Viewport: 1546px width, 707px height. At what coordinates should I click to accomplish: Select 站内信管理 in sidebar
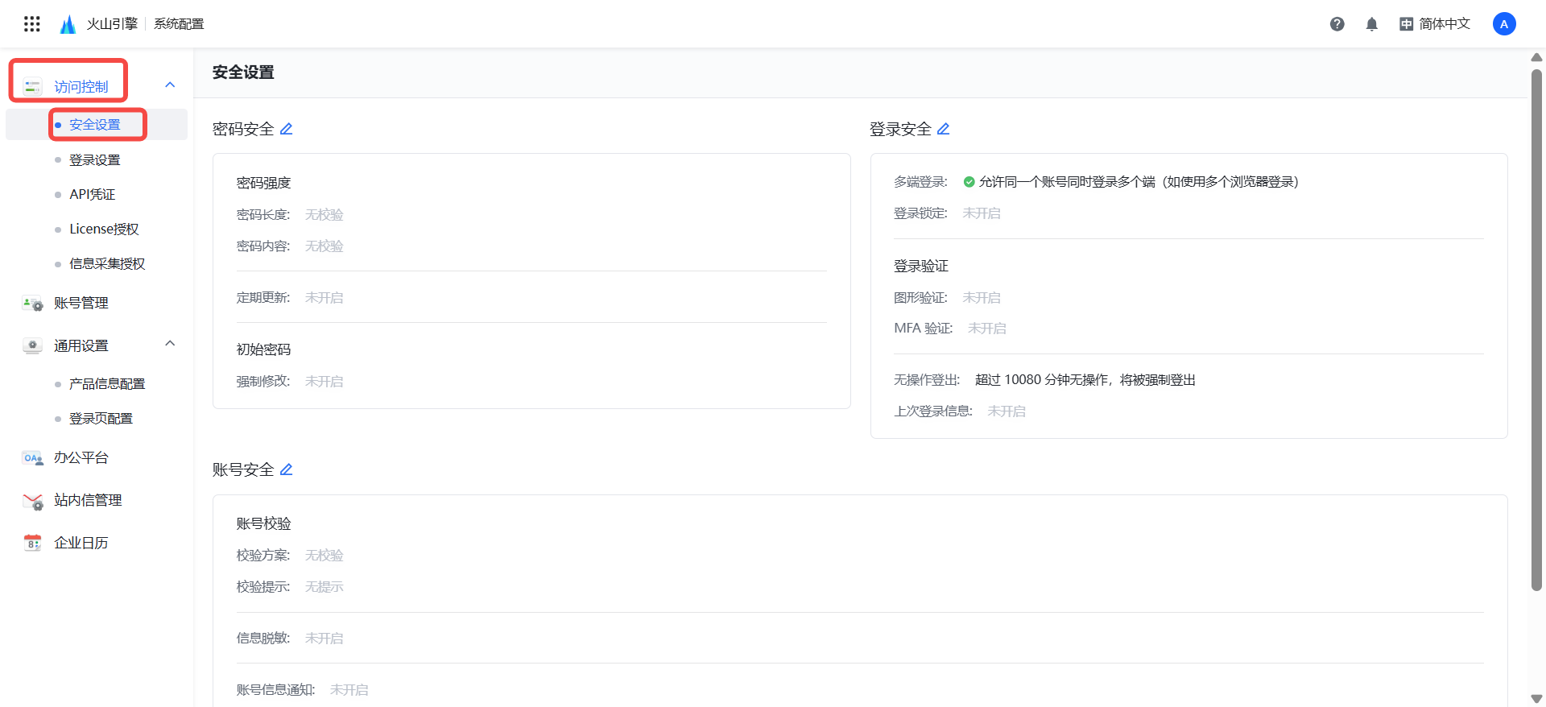click(87, 501)
